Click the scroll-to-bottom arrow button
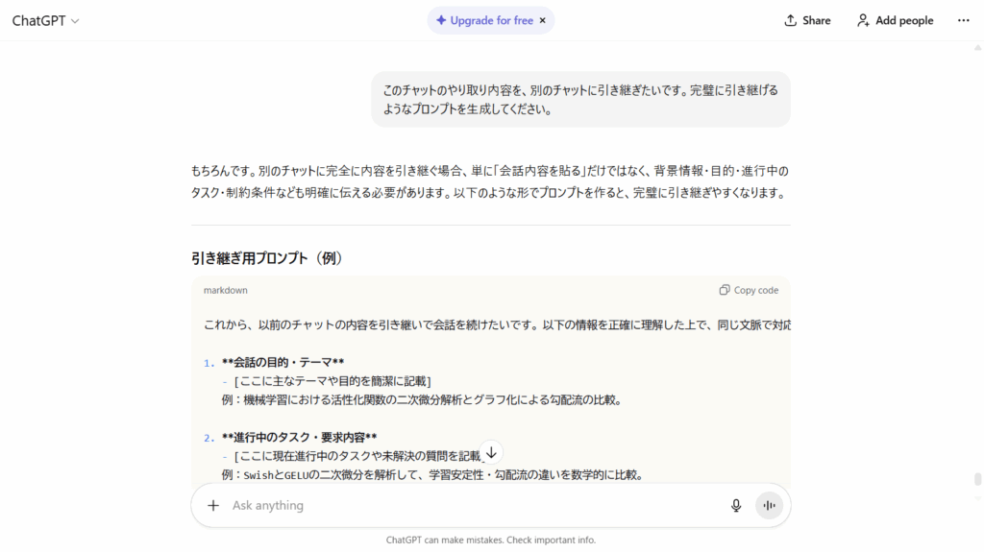Viewport: 984px width, 552px height. [491, 452]
